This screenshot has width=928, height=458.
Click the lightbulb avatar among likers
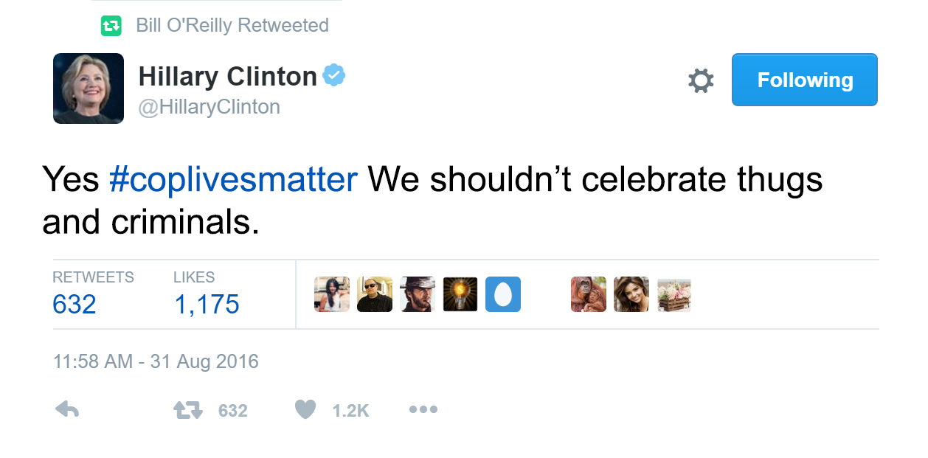click(460, 294)
